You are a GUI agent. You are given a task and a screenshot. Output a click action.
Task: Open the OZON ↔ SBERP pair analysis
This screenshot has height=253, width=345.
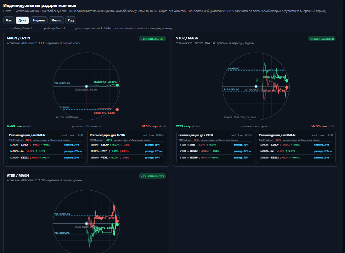click(x=127, y=145)
